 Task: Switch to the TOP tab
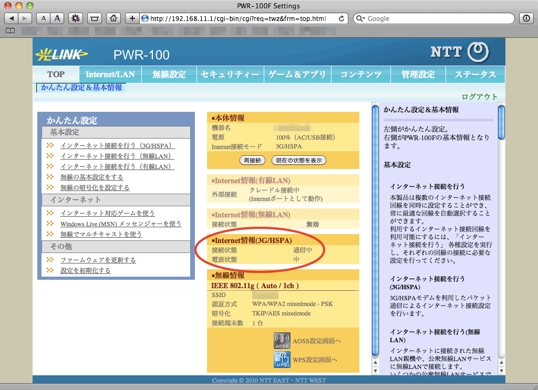(x=56, y=75)
